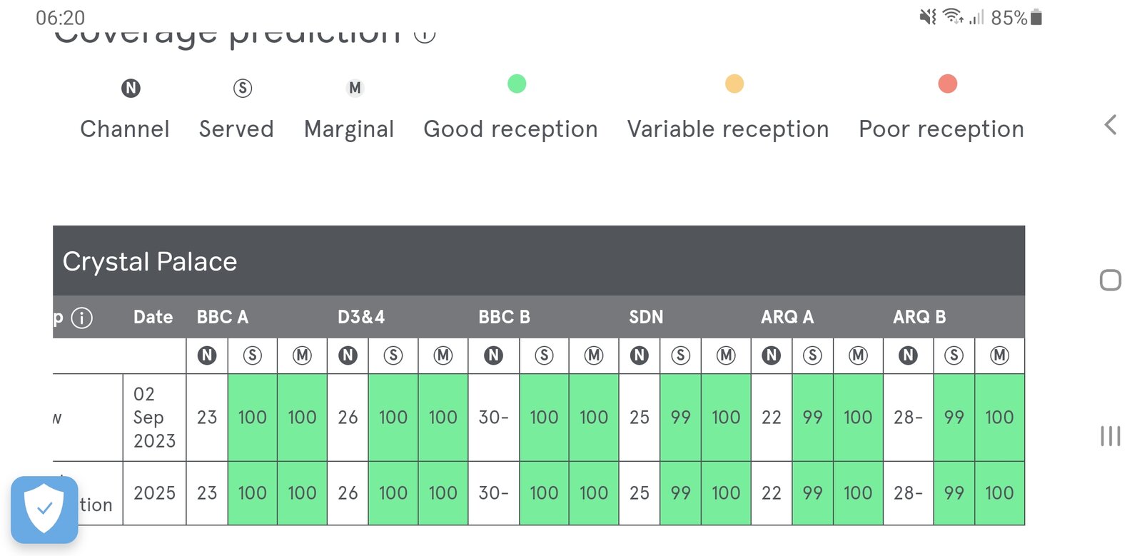
Task: Select the D3&4 column header
Action: click(x=361, y=317)
